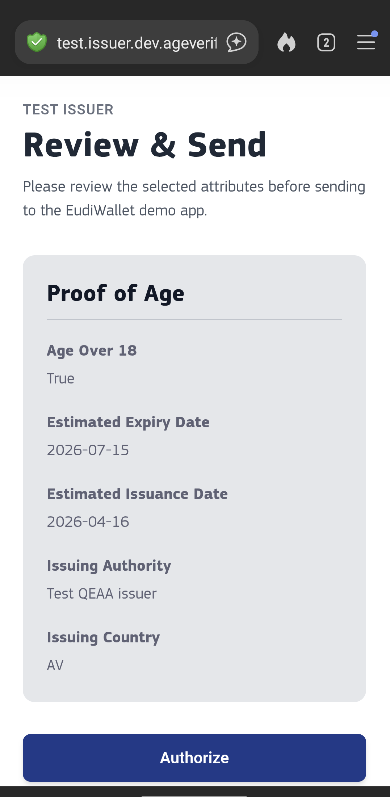Viewport: 390px width, 797px height.
Task: Select the Estimated Expiry Date label
Action: (x=128, y=422)
